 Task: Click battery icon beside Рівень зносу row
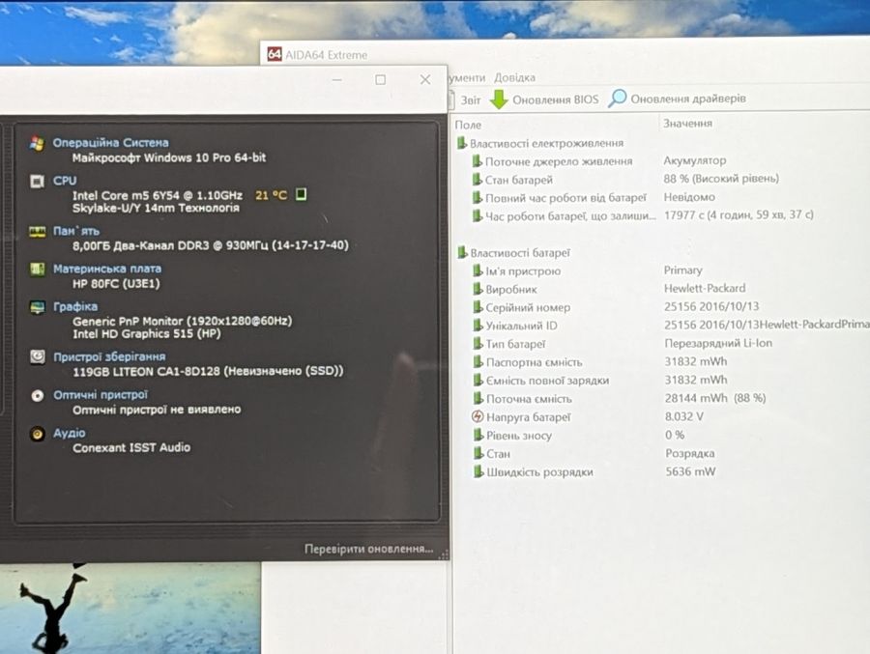[478, 435]
